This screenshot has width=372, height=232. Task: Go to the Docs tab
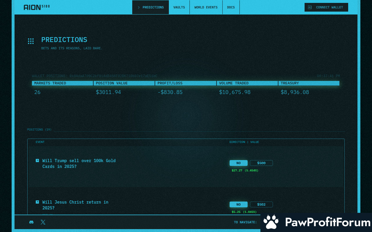click(x=231, y=7)
